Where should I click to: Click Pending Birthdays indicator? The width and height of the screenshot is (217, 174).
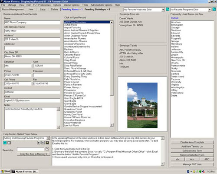click(97, 10)
